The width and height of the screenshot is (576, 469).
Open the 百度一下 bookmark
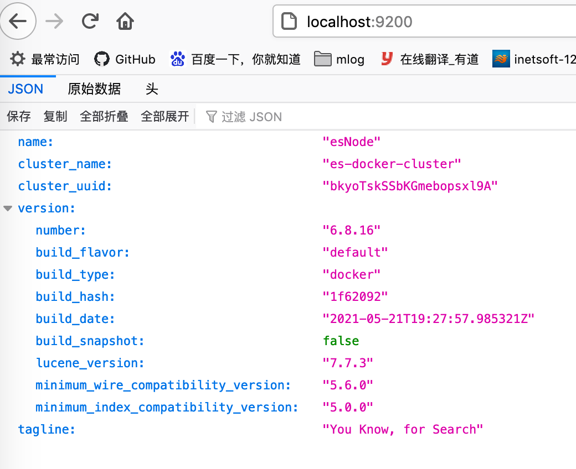tap(235, 59)
